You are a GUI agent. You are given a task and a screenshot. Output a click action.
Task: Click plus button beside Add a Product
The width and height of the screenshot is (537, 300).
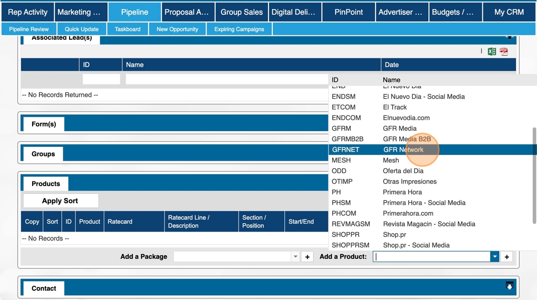click(506, 256)
